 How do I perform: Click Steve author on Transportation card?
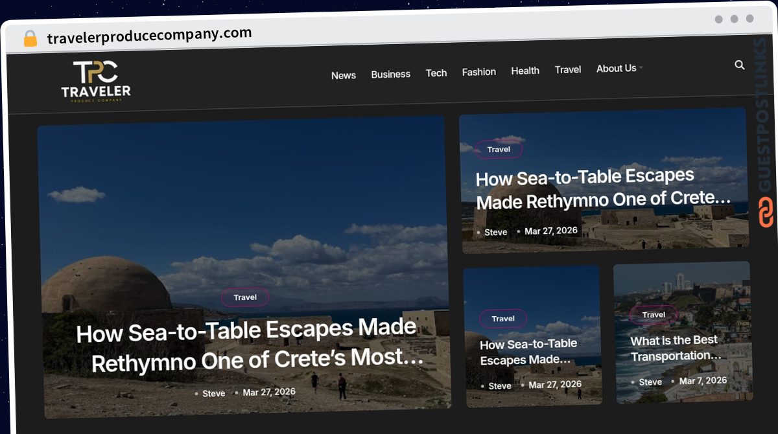[x=650, y=382]
